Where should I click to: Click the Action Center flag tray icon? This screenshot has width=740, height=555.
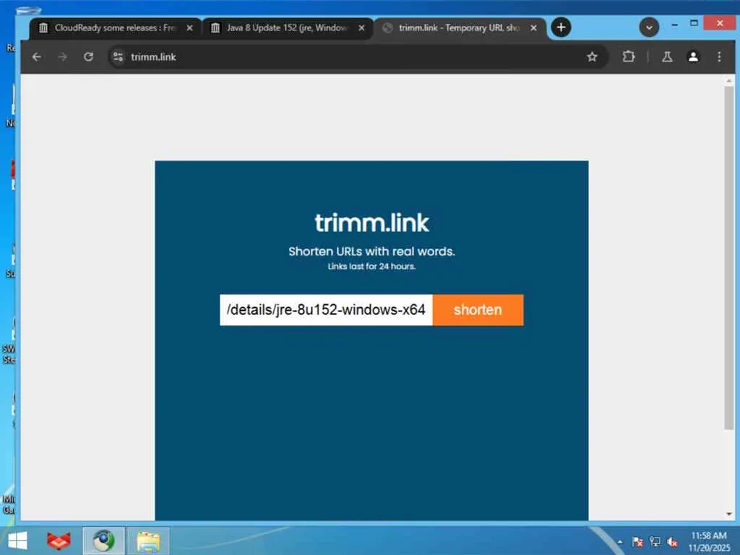pyautogui.click(x=637, y=542)
